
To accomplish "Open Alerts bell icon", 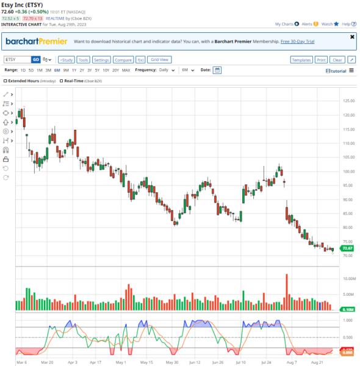I will click(x=315, y=24).
